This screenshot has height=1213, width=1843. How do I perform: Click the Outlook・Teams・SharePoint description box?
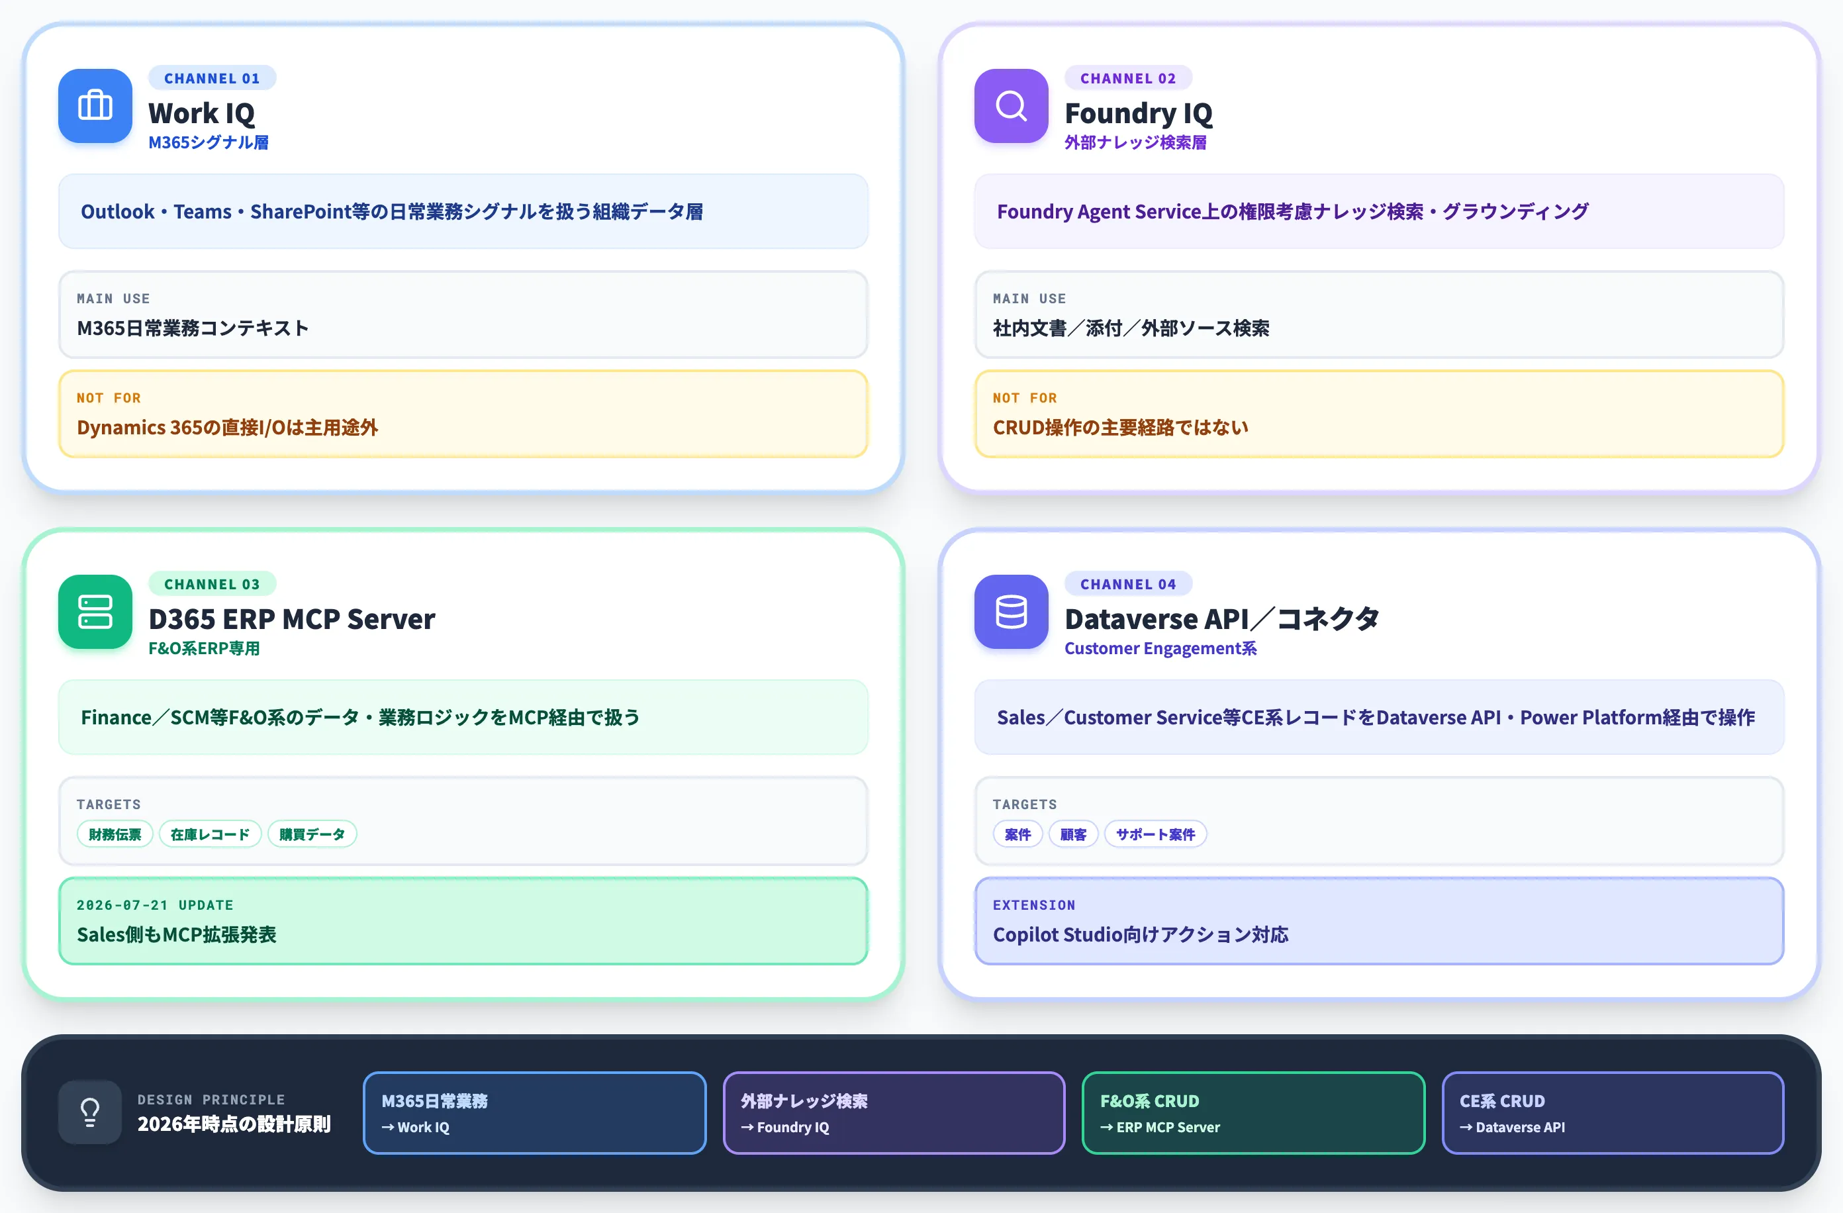(463, 211)
